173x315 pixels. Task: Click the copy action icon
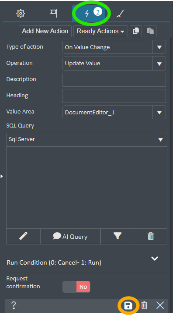pos(136,31)
